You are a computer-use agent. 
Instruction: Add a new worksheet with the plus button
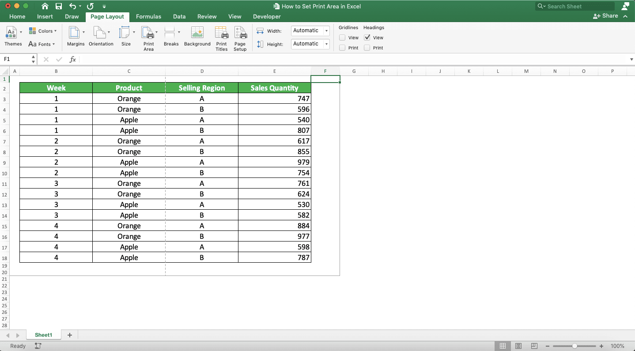(x=69, y=335)
